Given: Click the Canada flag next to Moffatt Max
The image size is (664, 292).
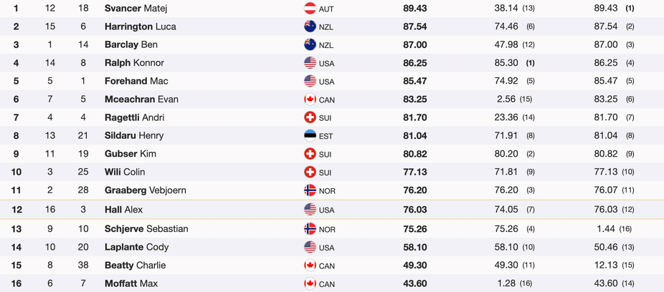Looking at the screenshot, I should pyautogui.click(x=310, y=283).
